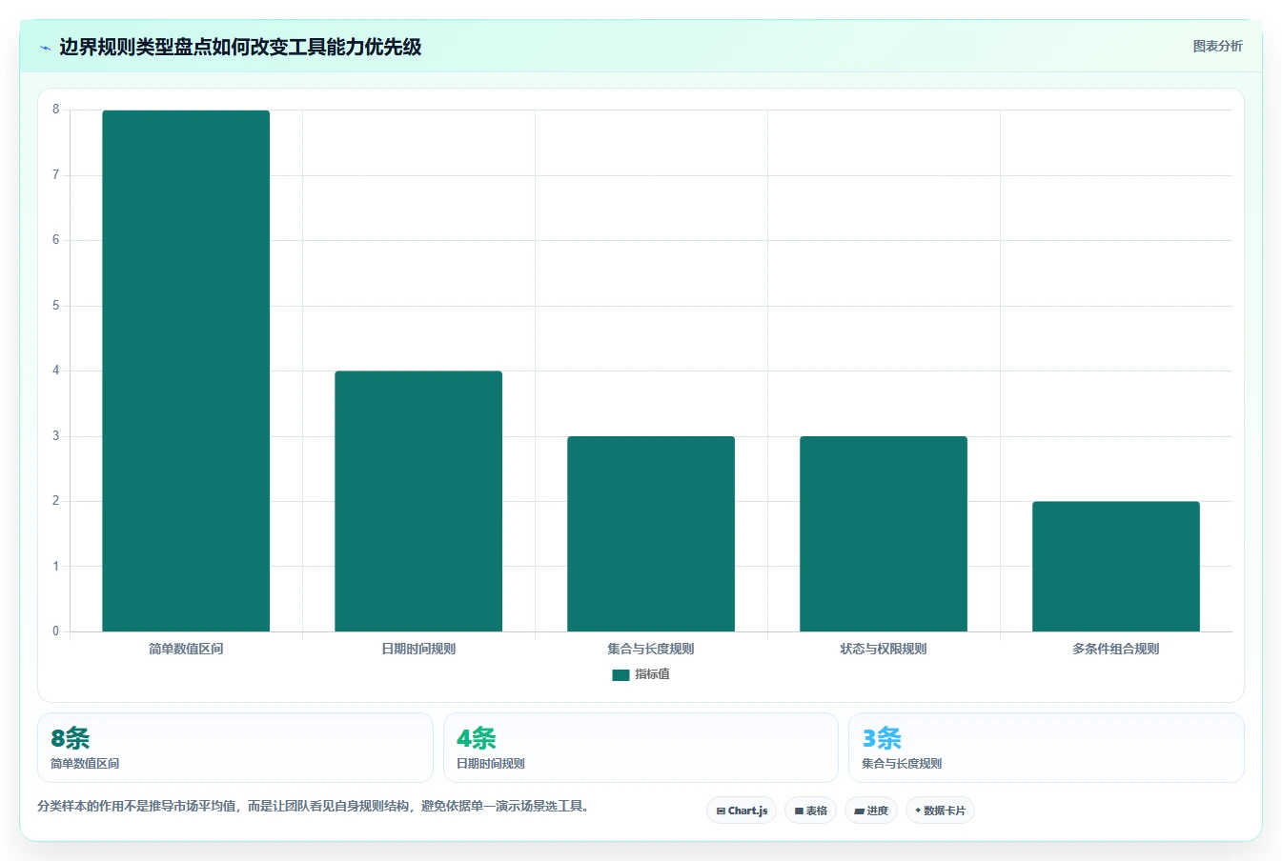Click the 指标值 legend label
This screenshot has width=1282, height=861.
[x=653, y=674]
